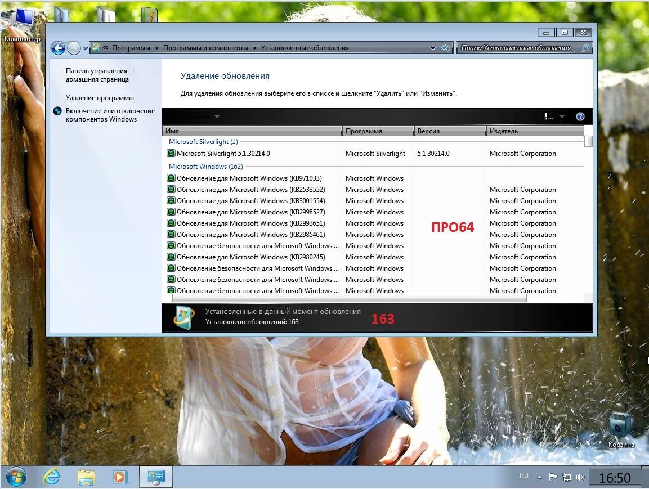649x489 pixels.
Task: Click 'Microsoft Silverlight' program cell
Action: (x=375, y=154)
